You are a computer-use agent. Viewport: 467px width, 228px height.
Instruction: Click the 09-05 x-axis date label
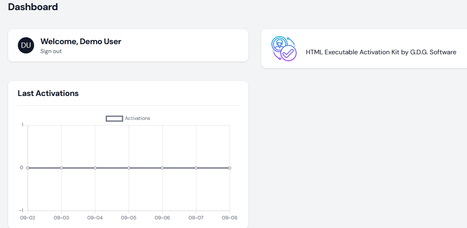pyautogui.click(x=129, y=218)
